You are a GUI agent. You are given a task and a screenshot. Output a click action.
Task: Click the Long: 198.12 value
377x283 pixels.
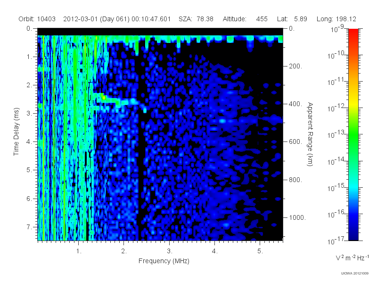point(336,19)
